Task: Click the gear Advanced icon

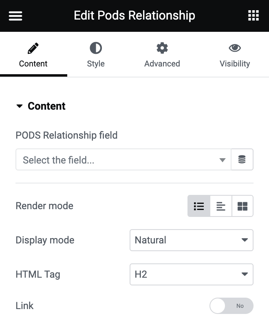Action: [162, 49]
